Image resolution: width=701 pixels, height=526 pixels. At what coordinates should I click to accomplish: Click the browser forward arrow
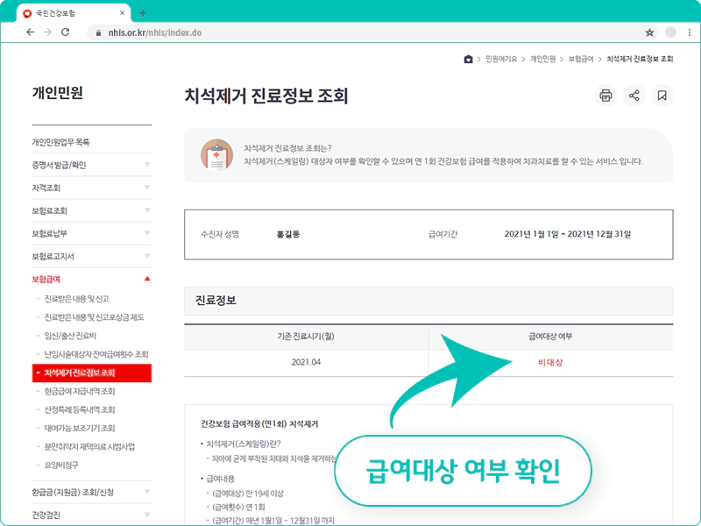tap(47, 32)
